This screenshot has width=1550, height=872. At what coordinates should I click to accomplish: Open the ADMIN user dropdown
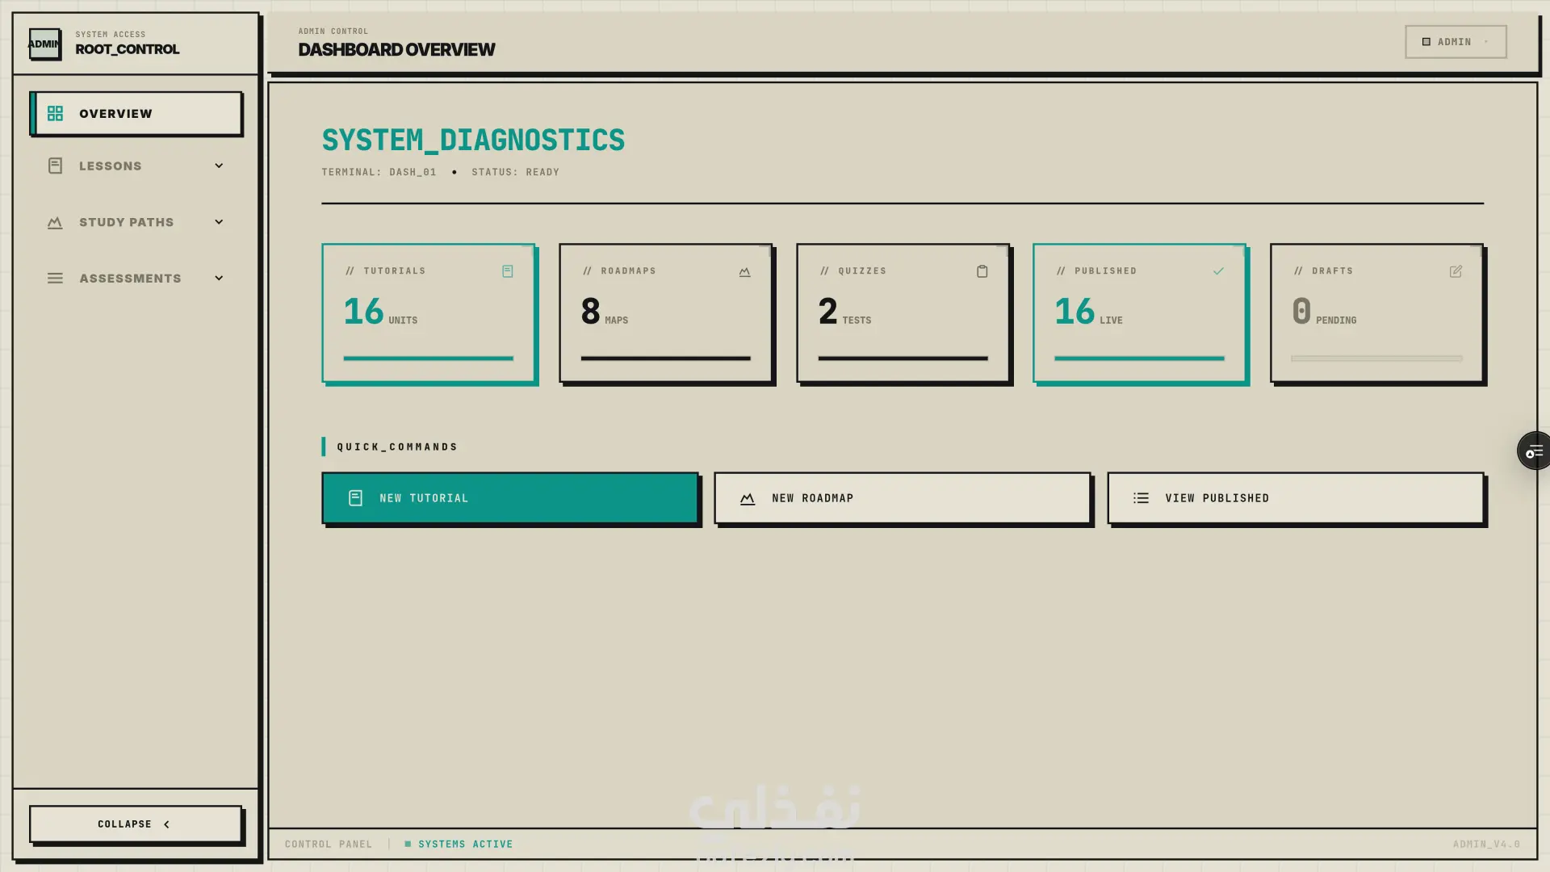(x=1456, y=42)
